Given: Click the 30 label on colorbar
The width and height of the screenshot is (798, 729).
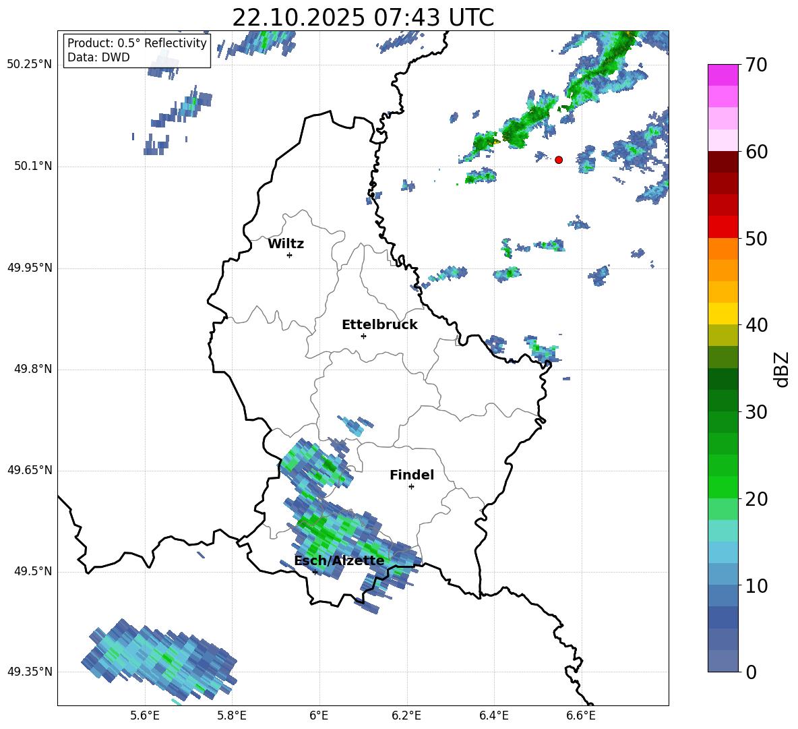Looking at the screenshot, I should [756, 412].
